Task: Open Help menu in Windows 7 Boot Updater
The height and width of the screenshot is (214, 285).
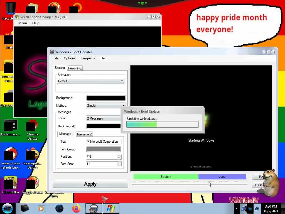Action: (104, 58)
